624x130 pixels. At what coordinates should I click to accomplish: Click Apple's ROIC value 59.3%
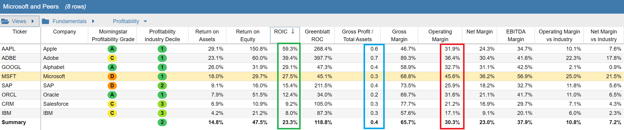tap(290, 49)
